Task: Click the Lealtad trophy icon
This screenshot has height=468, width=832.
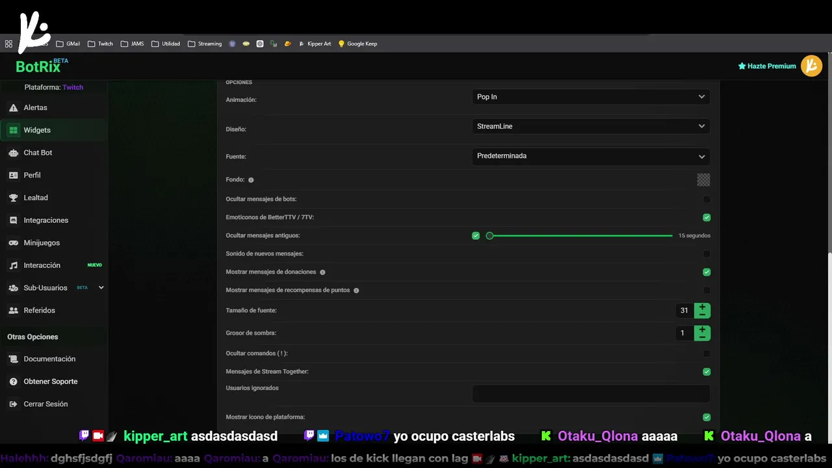Action: (x=13, y=198)
